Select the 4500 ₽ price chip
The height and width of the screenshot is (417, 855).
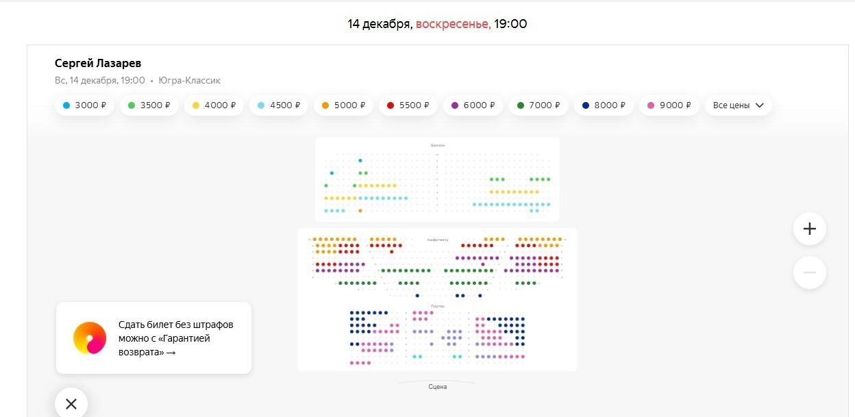pos(279,105)
